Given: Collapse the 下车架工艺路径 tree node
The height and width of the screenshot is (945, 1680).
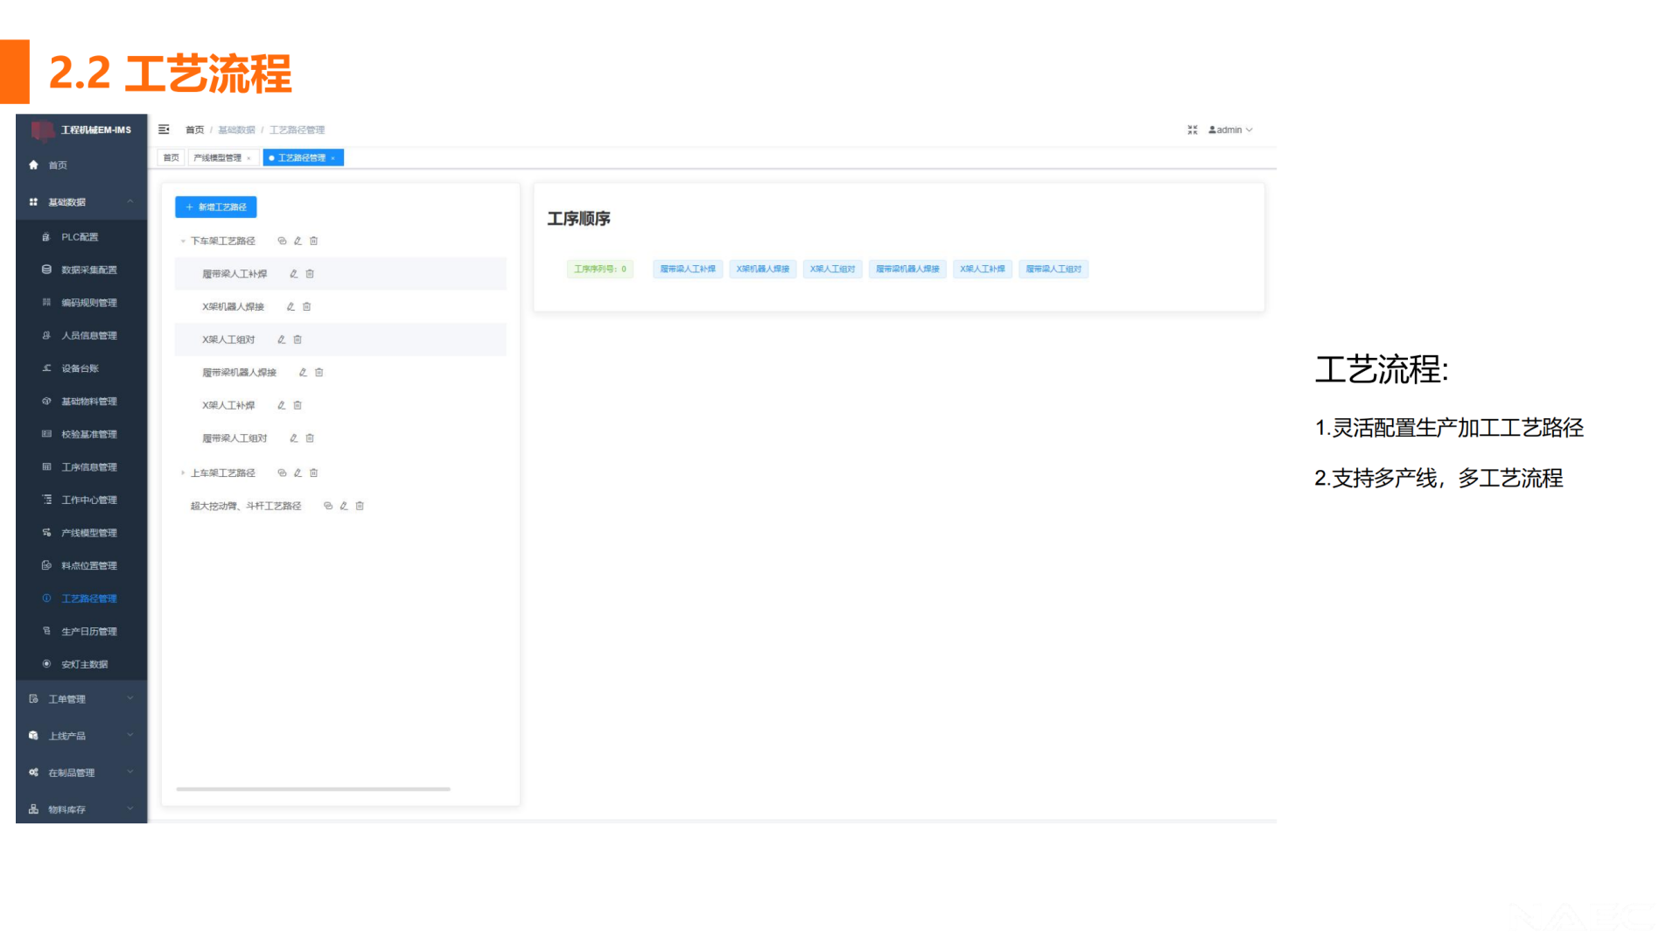Looking at the screenshot, I should tap(183, 241).
